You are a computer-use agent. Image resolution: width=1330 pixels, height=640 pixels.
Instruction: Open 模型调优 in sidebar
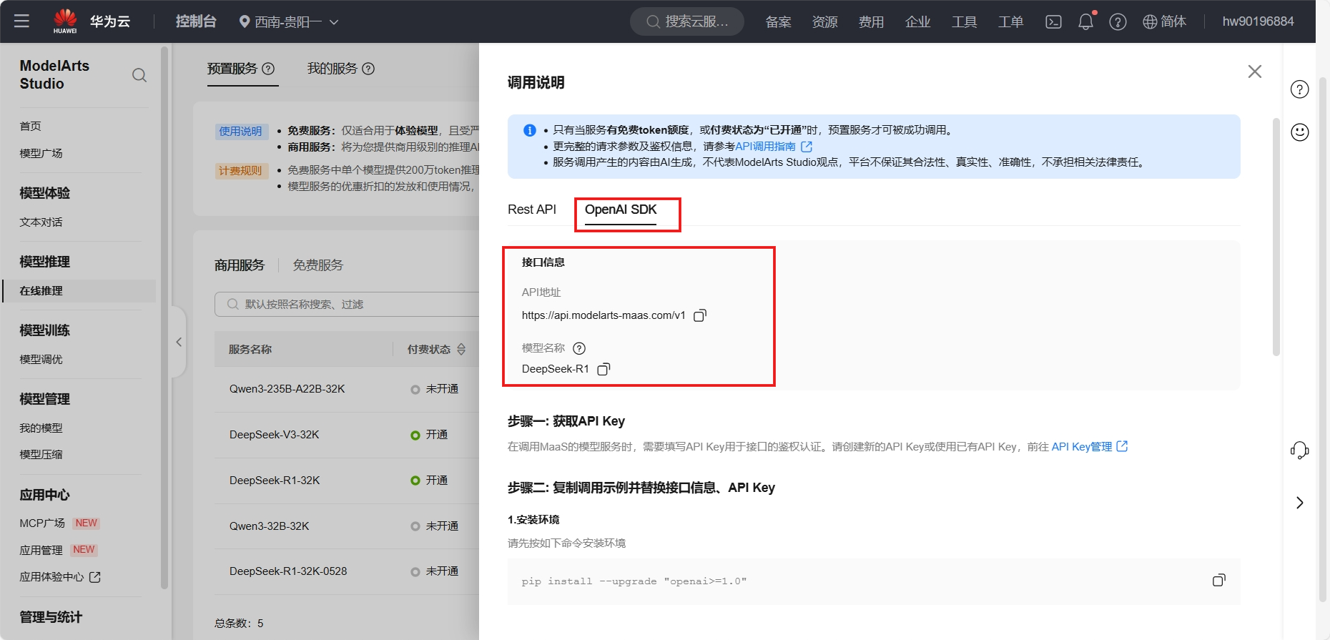(41, 359)
